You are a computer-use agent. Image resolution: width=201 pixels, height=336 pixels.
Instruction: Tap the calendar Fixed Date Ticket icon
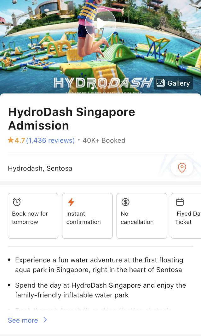click(179, 202)
